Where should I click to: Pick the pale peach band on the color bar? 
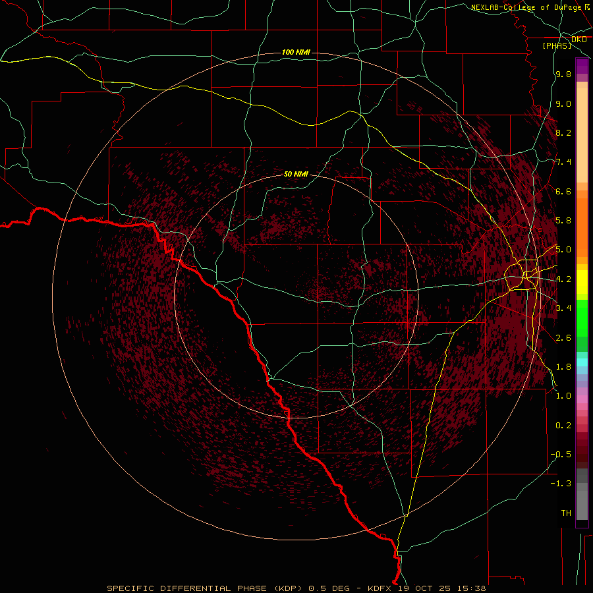(x=582, y=136)
